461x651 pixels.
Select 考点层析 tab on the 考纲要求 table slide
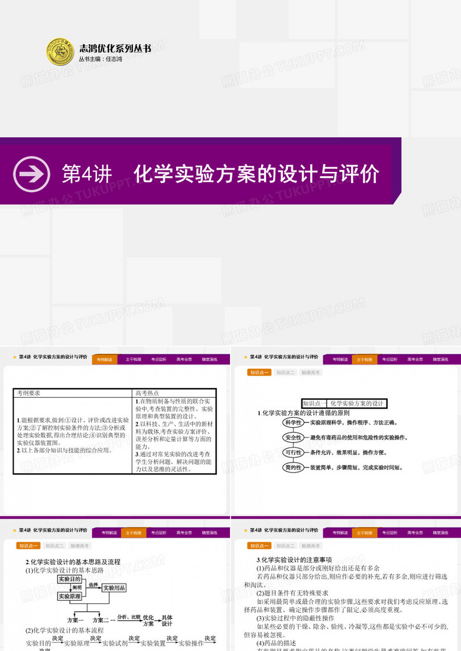pos(158,360)
